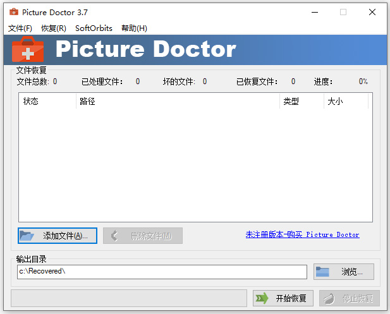Click the progress bar at the bottom
Screen dimensions: 390x314
click(x=129, y=298)
